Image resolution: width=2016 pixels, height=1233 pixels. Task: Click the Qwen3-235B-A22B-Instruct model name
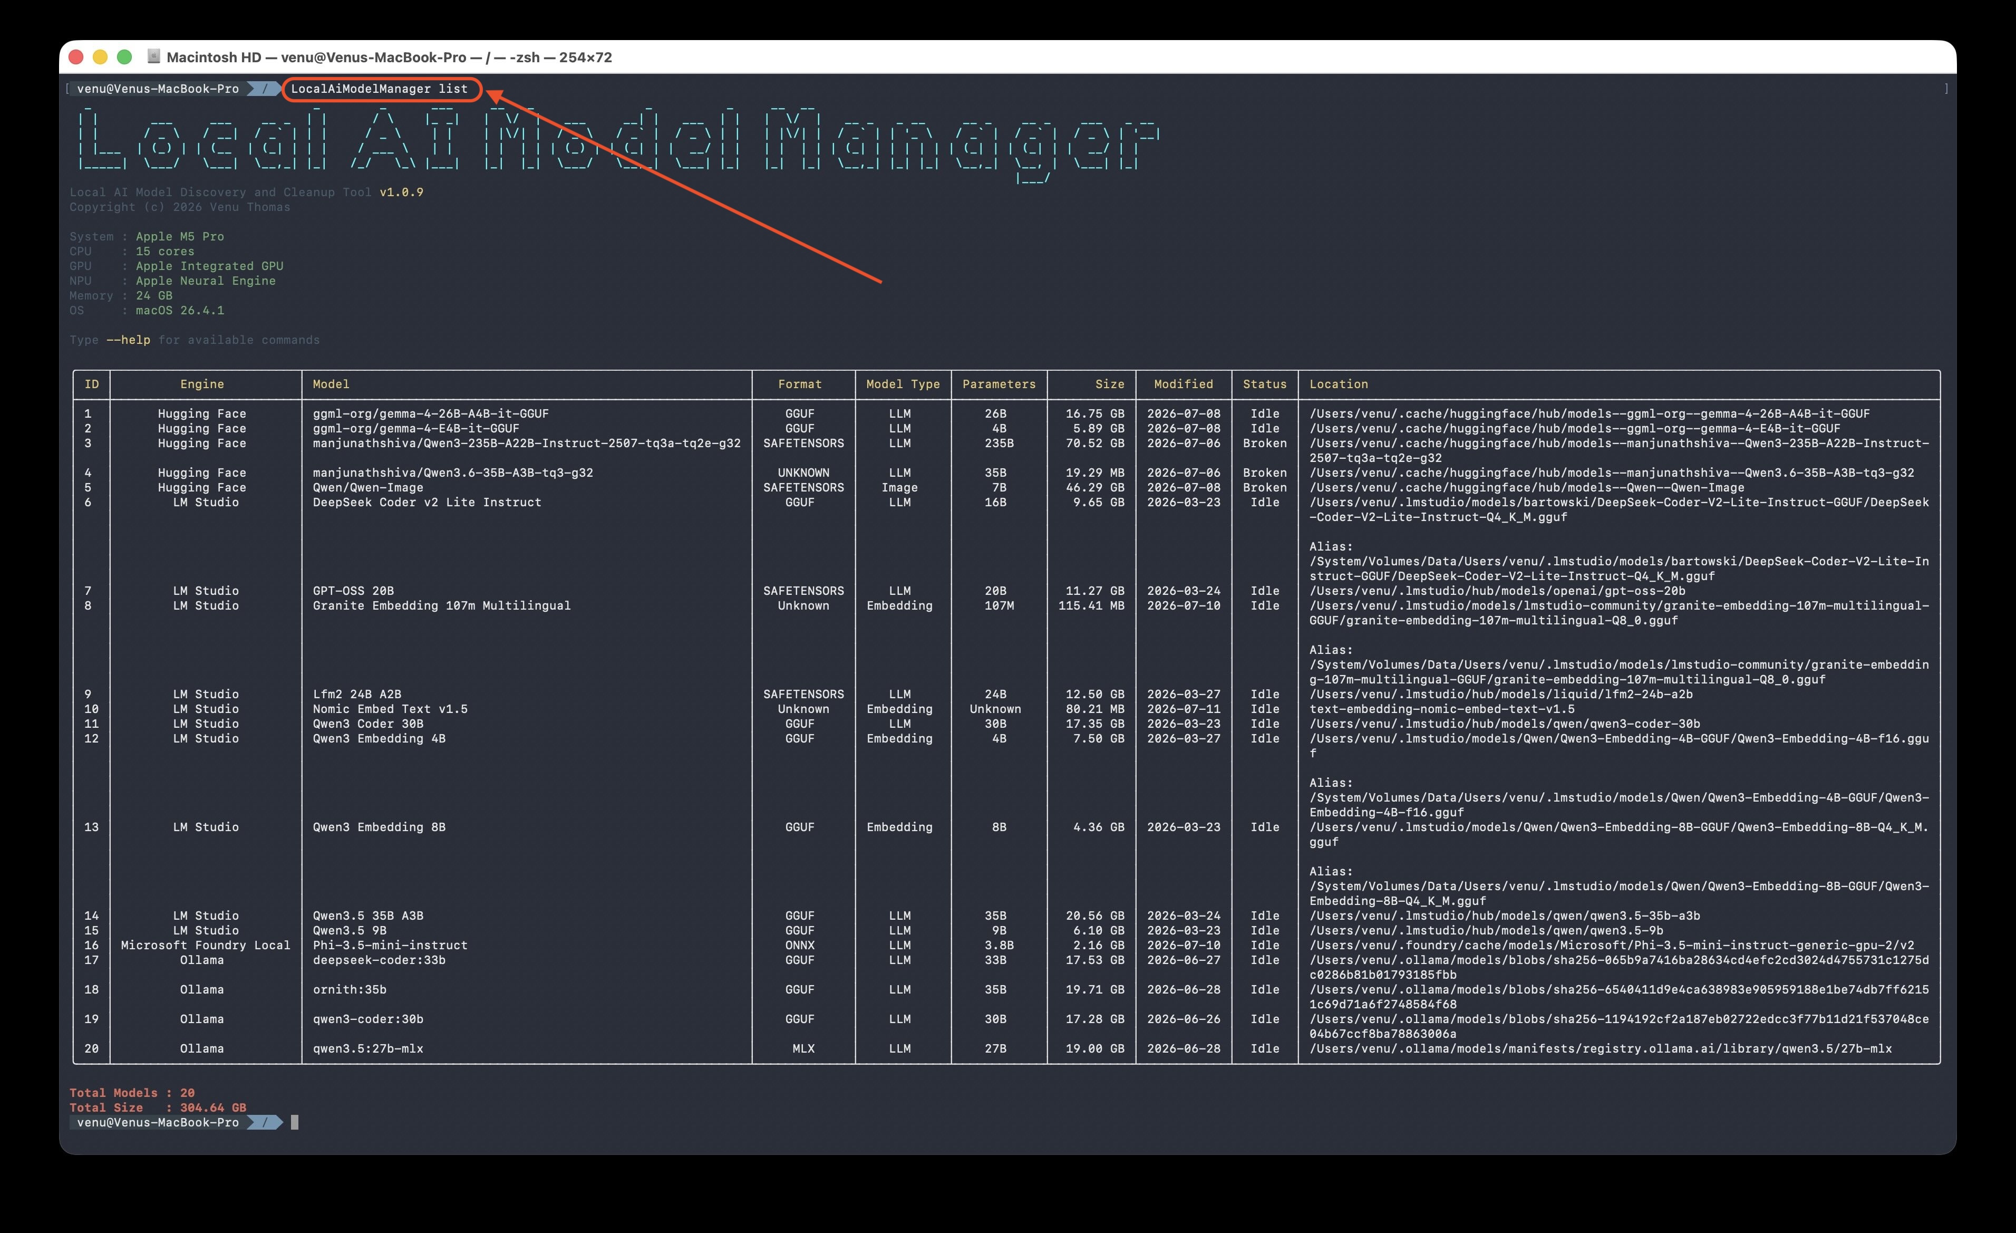[527, 443]
